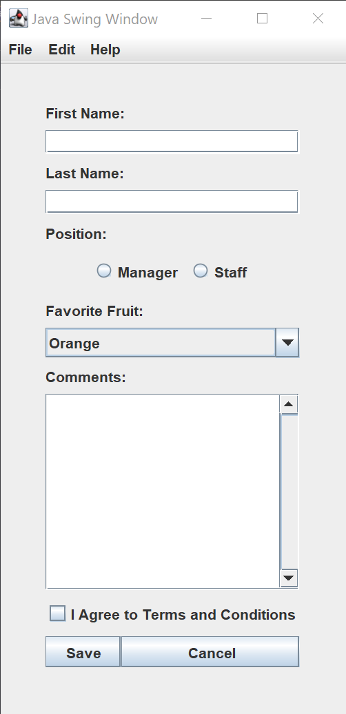This screenshot has width=346, height=714.
Task: Close the Java Swing Window
Action: tap(318, 19)
